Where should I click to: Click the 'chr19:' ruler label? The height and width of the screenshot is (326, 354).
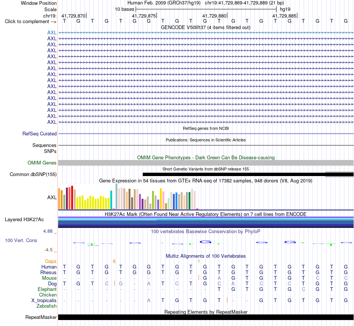50,16
